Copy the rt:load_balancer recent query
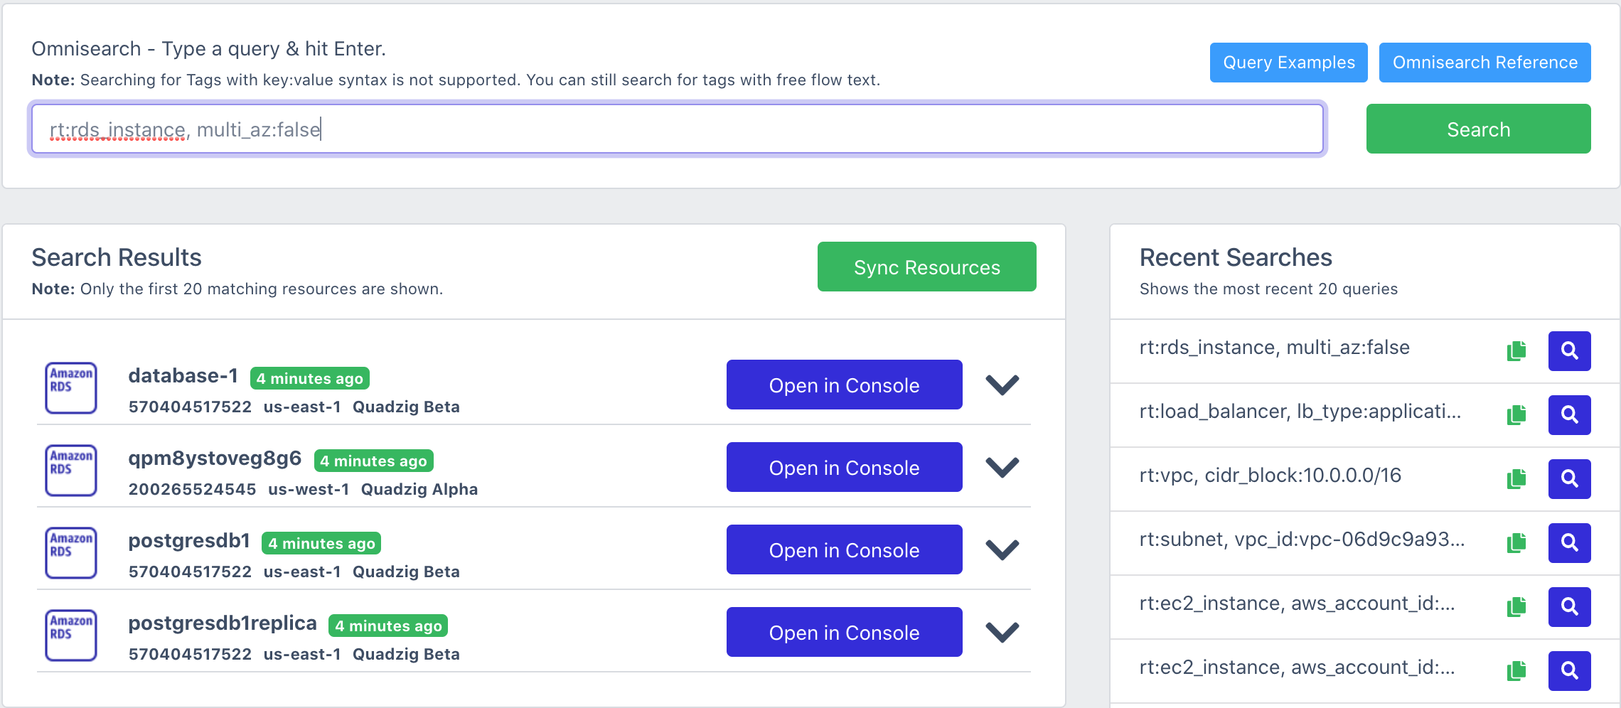Image resolution: width=1621 pixels, height=708 pixels. 1516,414
